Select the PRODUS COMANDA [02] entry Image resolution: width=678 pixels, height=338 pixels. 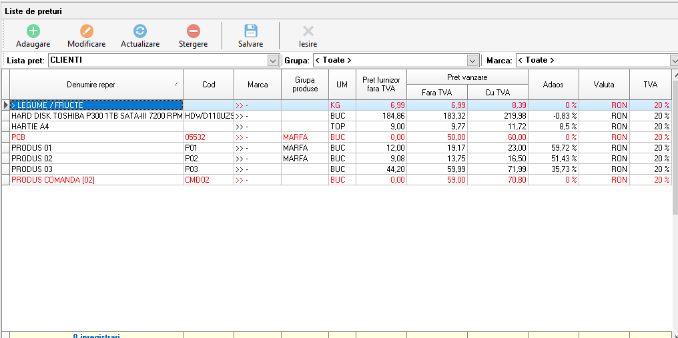(x=96, y=180)
